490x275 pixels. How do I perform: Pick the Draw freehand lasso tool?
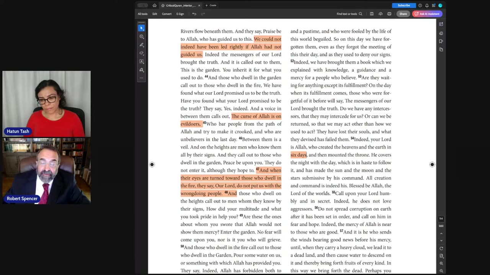click(x=142, y=53)
